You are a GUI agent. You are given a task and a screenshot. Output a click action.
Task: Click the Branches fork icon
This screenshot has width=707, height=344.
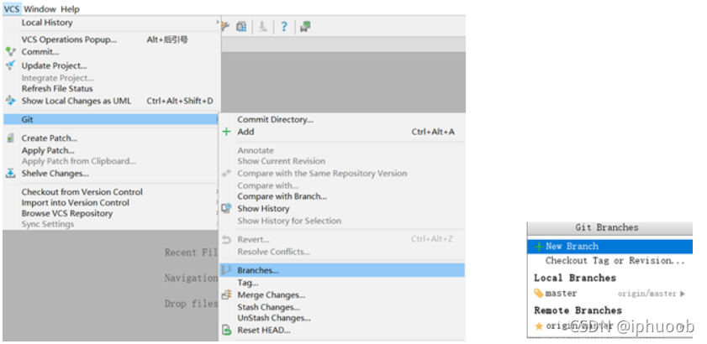coord(226,270)
